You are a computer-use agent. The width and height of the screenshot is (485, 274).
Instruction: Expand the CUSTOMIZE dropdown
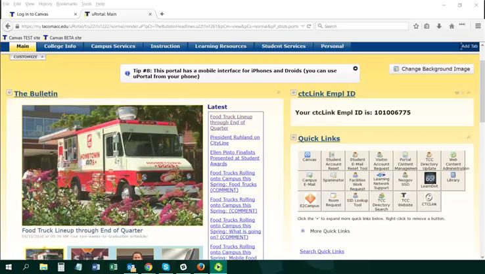28,57
